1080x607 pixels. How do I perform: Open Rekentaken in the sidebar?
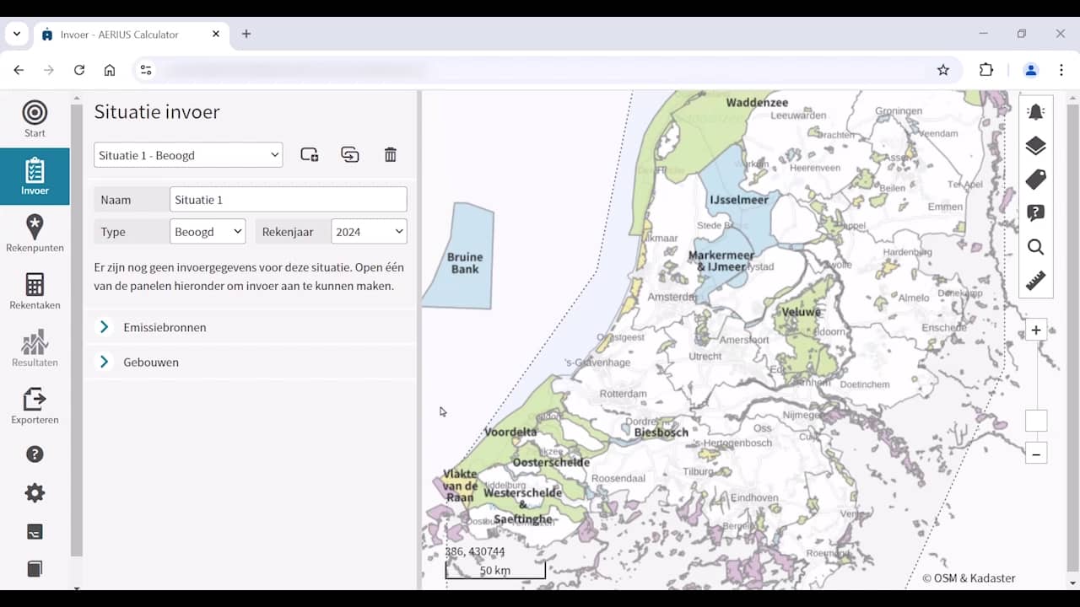[x=35, y=291]
